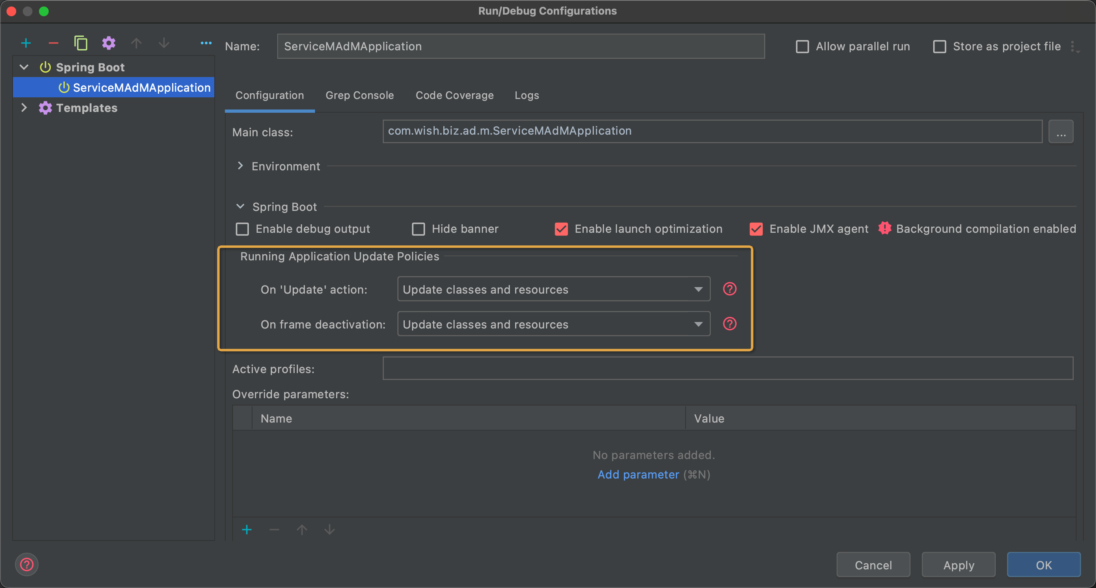
Task: Open the dialog help question mark icon
Action: pos(27,564)
